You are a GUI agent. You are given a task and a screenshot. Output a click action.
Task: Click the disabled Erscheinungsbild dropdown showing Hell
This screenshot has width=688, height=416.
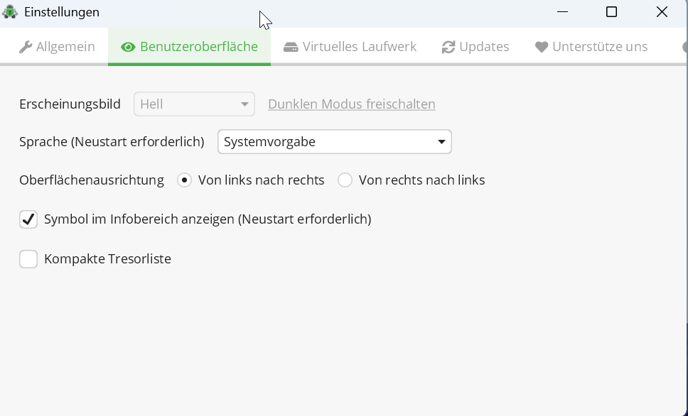194,104
